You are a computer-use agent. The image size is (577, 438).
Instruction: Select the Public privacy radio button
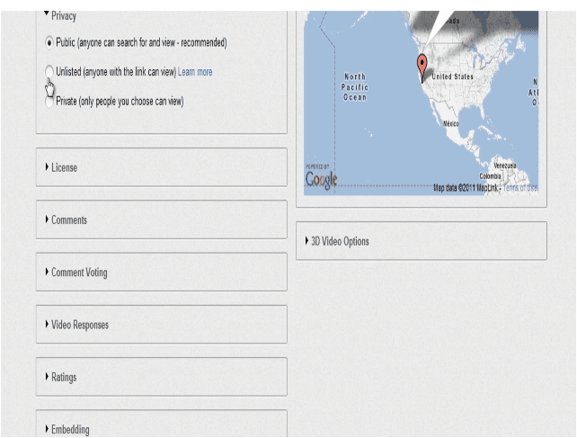[49, 43]
